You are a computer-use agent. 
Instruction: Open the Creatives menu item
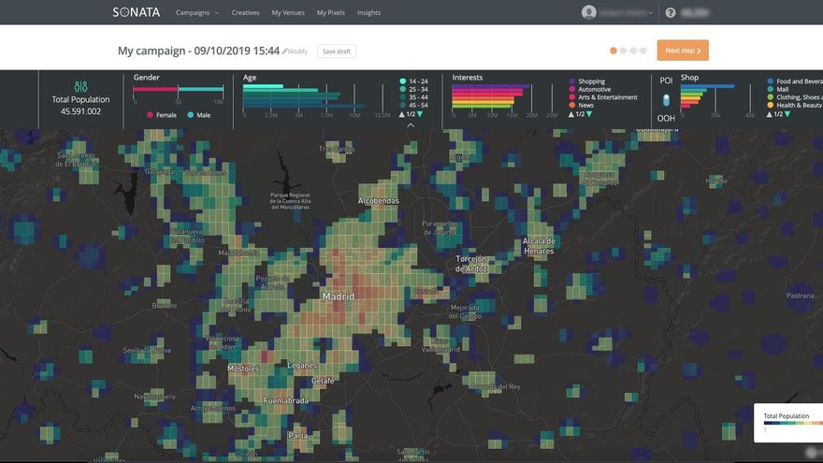click(245, 13)
